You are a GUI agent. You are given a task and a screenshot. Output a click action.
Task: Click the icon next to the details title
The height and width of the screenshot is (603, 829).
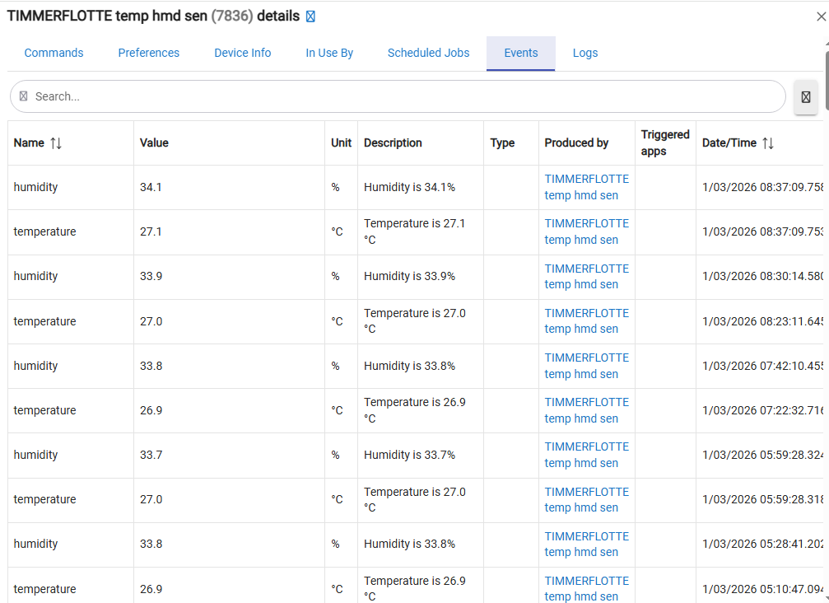310,16
